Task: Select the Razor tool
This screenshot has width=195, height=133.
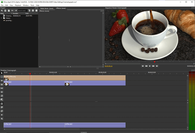Action: click(x=2, y=84)
